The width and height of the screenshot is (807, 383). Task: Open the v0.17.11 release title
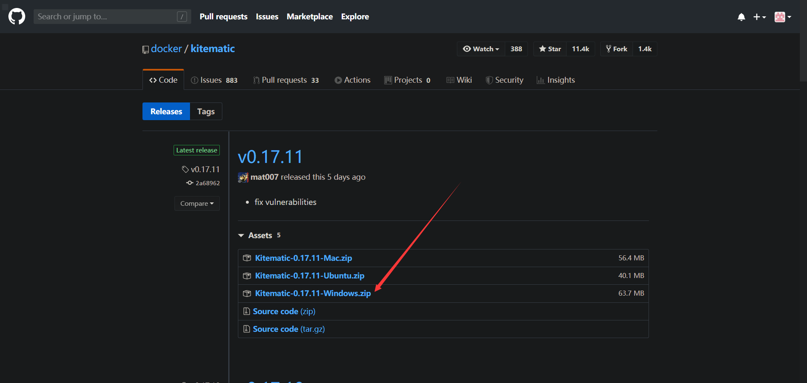click(x=270, y=157)
